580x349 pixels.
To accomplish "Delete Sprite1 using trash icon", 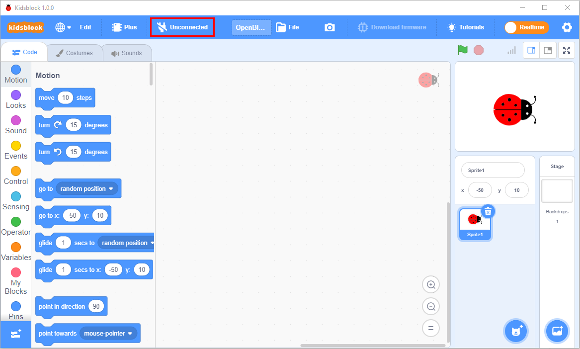I will [488, 211].
